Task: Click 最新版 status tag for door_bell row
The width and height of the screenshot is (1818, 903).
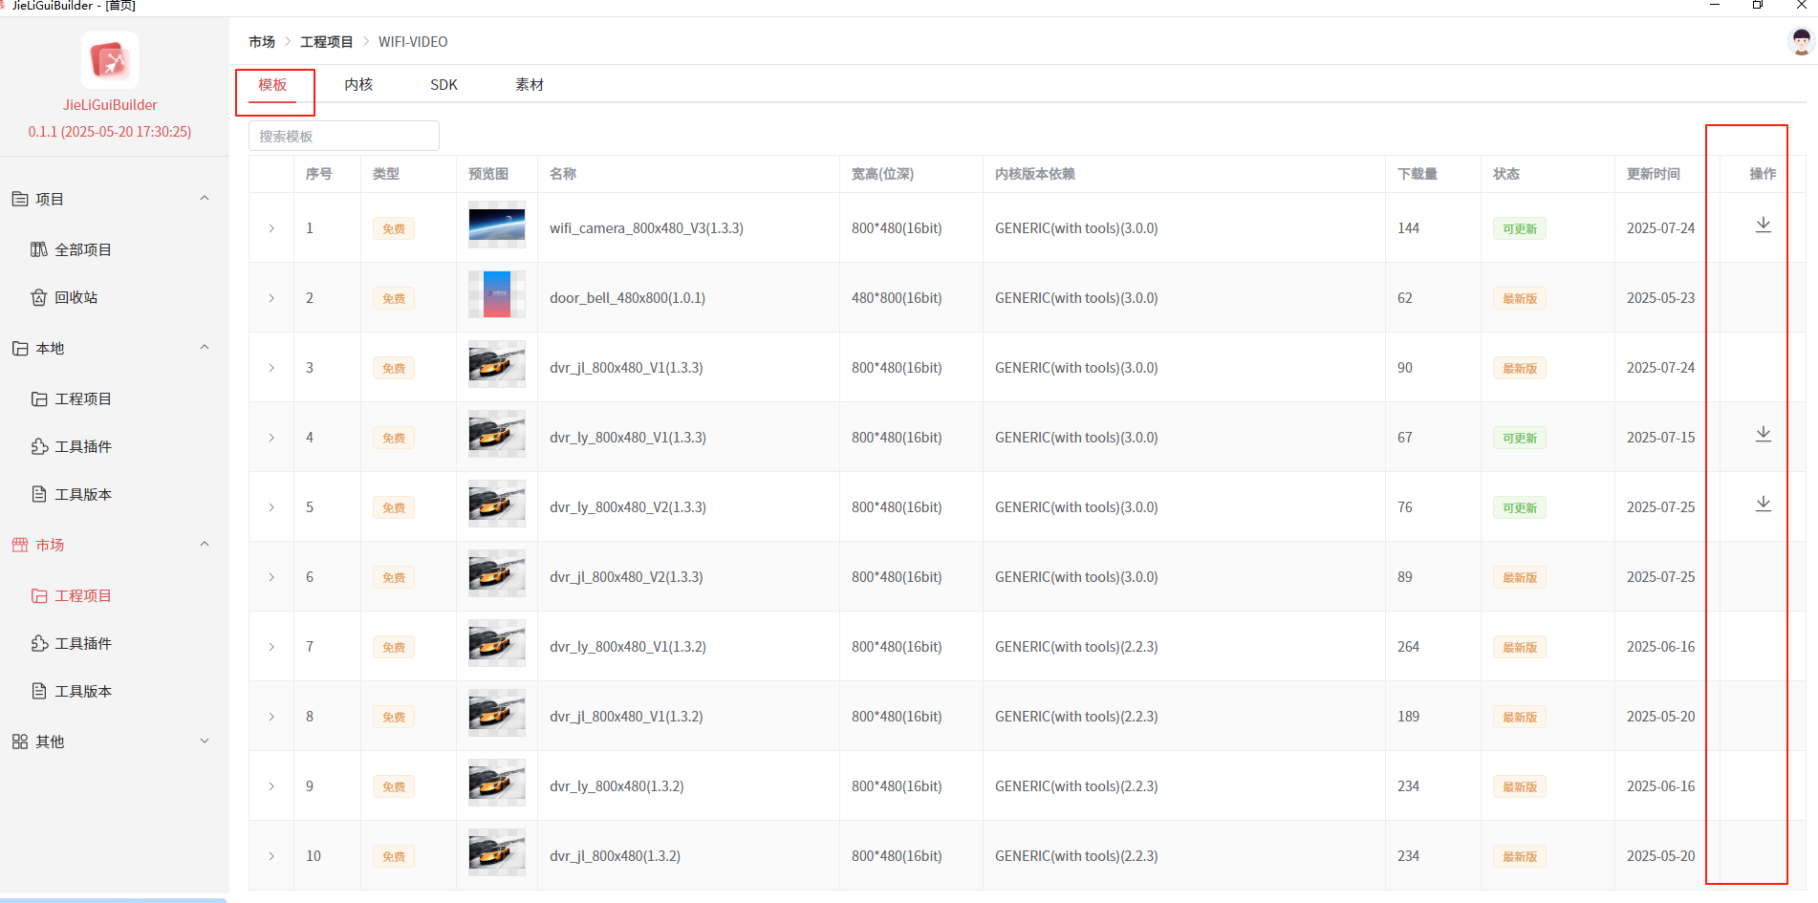Action: click(x=1520, y=299)
